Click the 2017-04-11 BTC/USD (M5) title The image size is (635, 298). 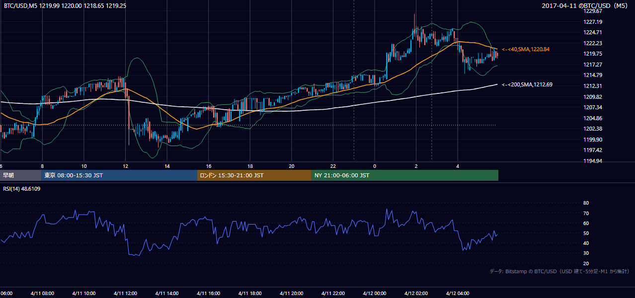click(x=586, y=5)
